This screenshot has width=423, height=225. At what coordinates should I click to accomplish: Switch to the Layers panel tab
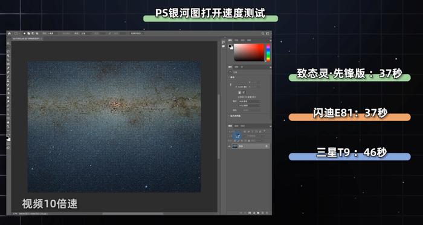click(x=230, y=126)
